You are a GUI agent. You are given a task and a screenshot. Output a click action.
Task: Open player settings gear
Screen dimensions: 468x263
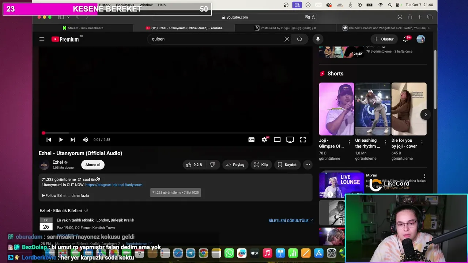point(264,140)
